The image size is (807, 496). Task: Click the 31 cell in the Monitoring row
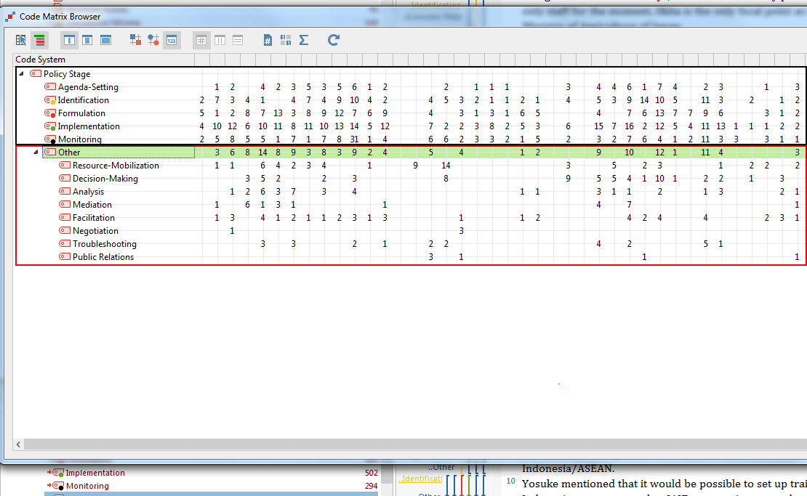(354, 139)
